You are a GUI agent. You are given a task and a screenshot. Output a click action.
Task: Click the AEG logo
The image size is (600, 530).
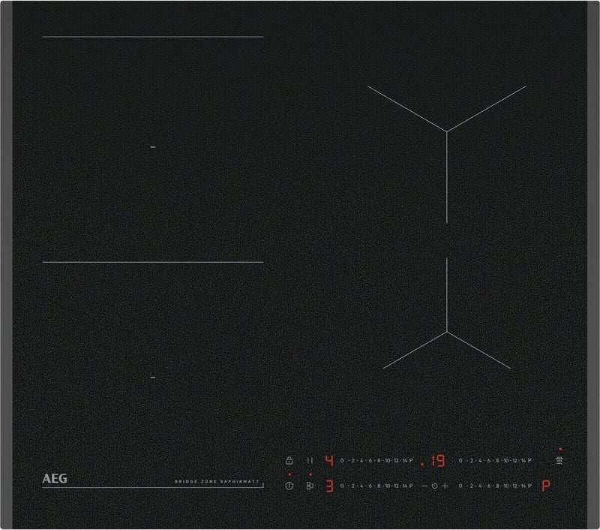pyautogui.click(x=55, y=477)
